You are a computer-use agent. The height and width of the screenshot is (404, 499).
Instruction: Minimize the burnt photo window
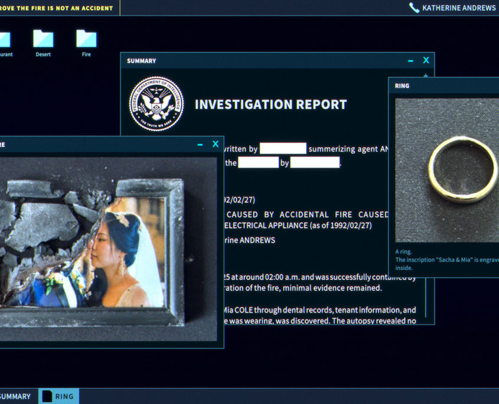tap(200, 144)
